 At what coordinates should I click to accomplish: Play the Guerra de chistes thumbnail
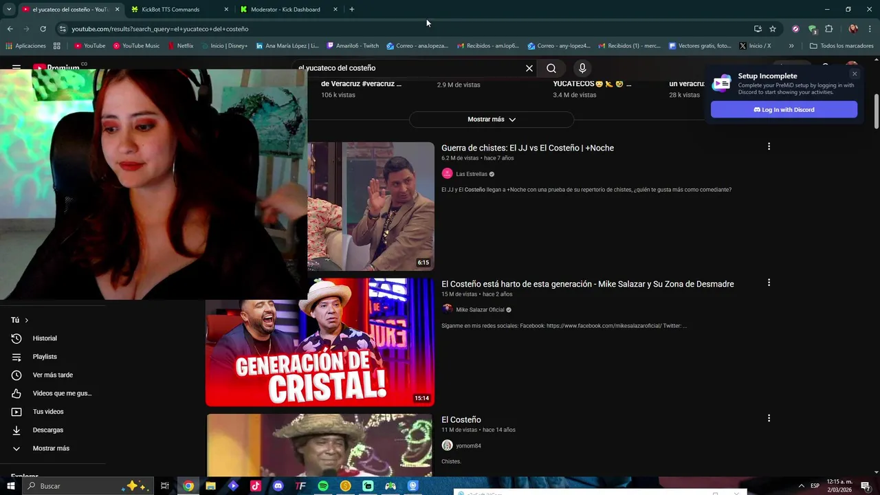click(371, 206)
